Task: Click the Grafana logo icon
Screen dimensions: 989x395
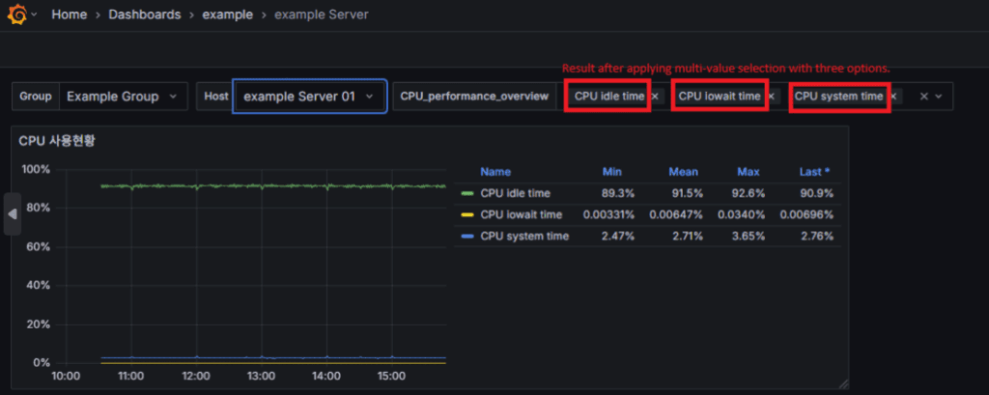Action: 16,15
